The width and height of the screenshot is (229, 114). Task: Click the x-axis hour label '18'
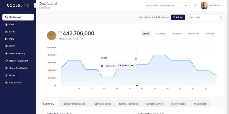click(154, 89)
